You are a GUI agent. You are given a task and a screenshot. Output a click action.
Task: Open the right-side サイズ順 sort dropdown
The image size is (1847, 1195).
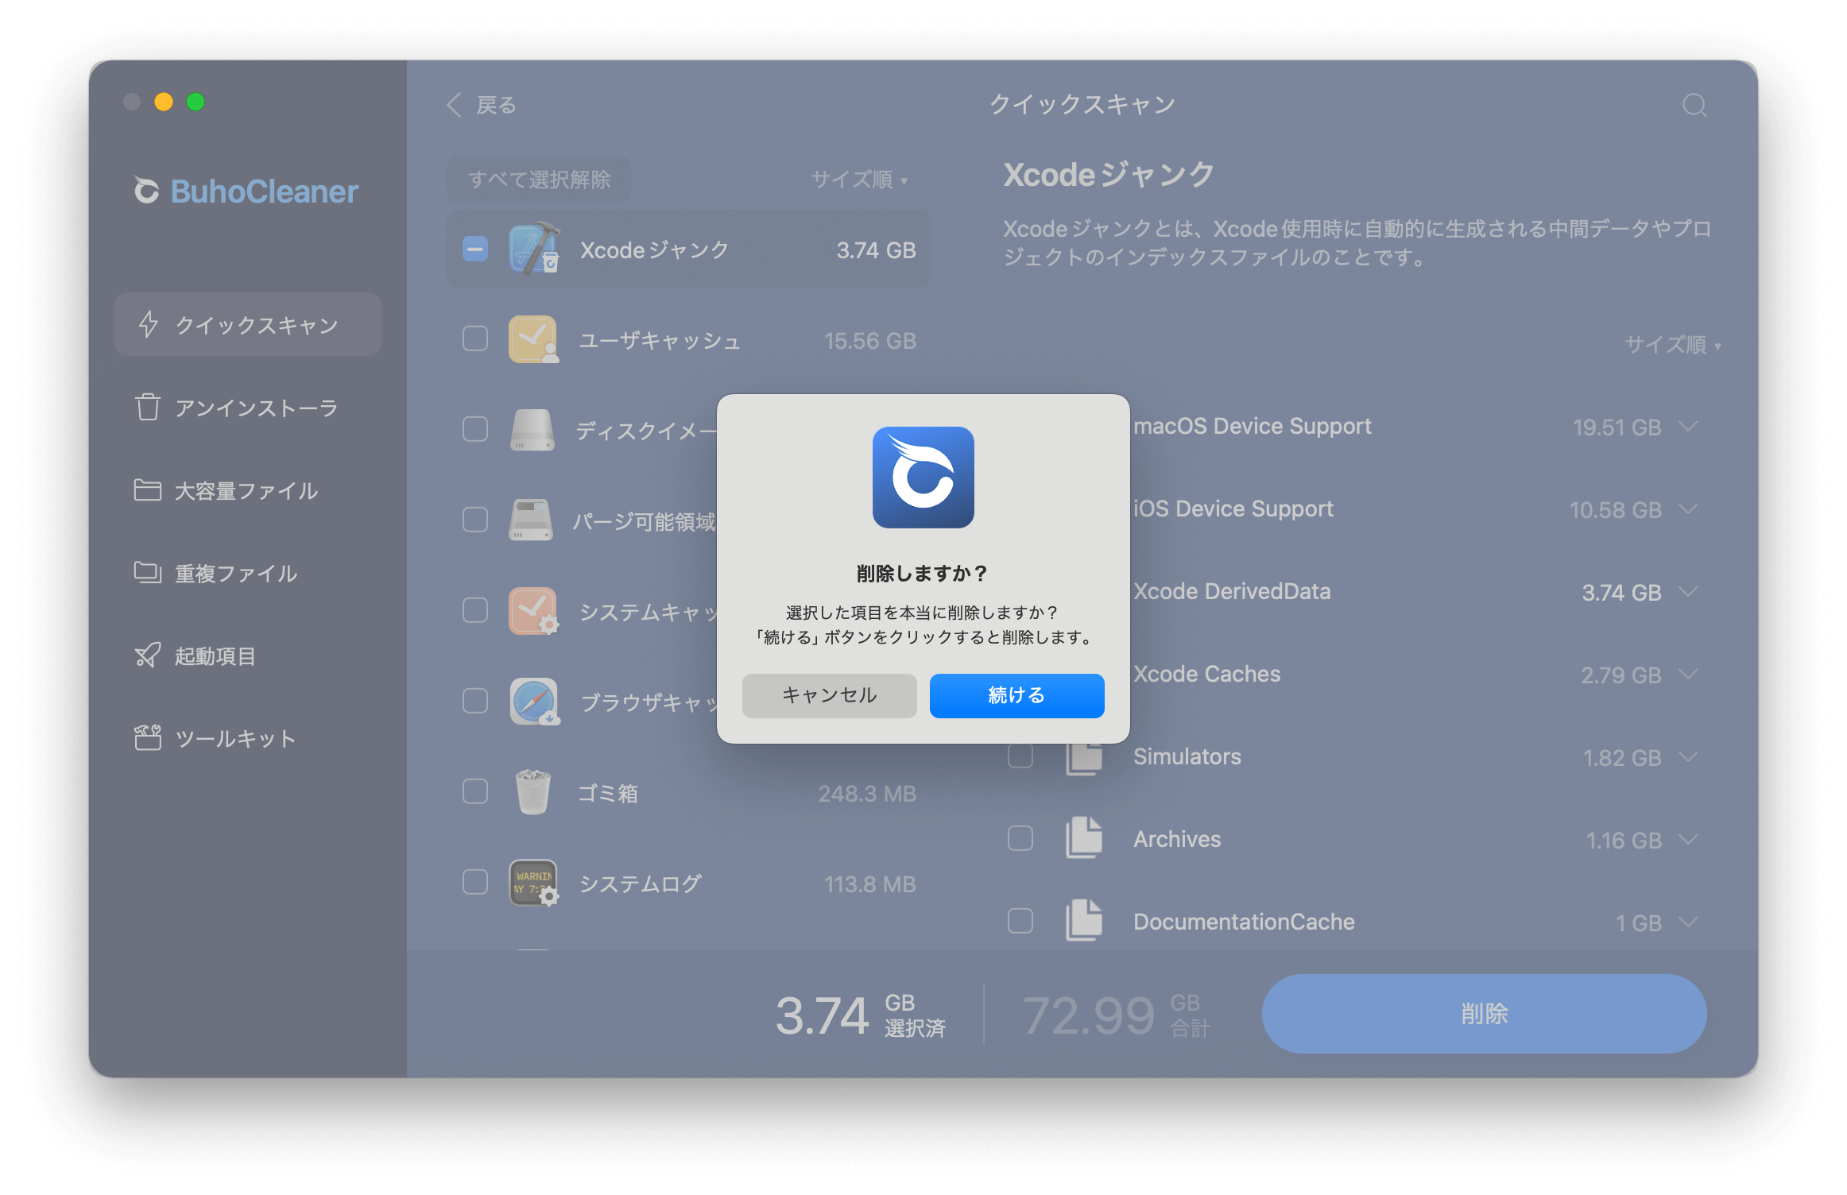pyautogui.click(x=1674, y=345)
